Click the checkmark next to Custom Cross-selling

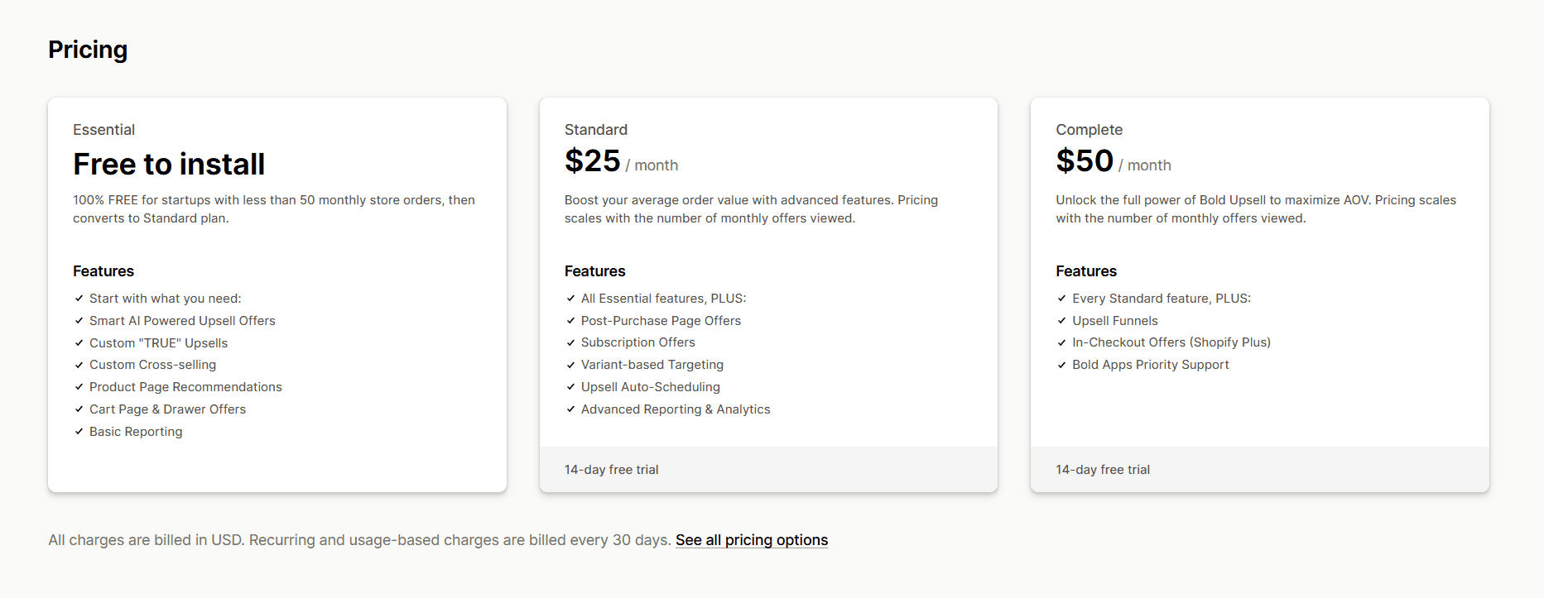(x=79, y=365)
